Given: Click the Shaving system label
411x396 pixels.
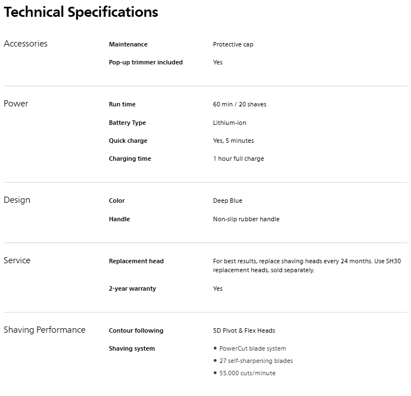Looking at the screenshot, I should pyautogui.click(x=132, y=348).
